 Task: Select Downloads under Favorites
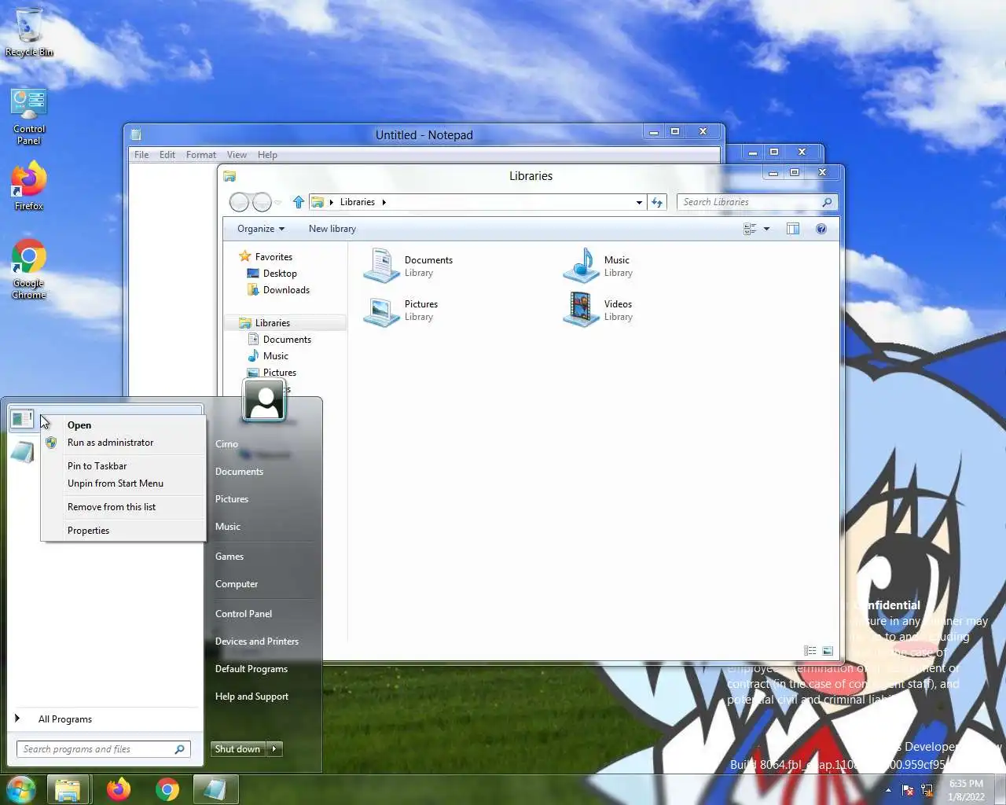[286, 290]
